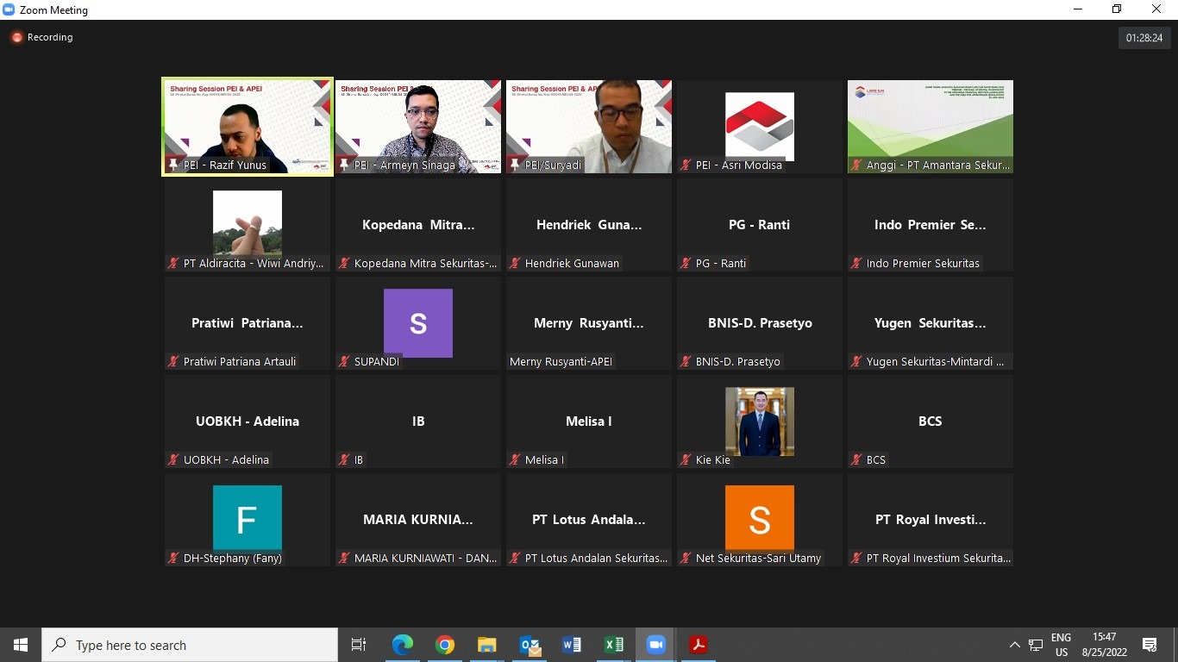This screenshot has height=662, width=1178.
Task: Open Microsoft Edge from the taskbar
Action: tap(402, 645)
